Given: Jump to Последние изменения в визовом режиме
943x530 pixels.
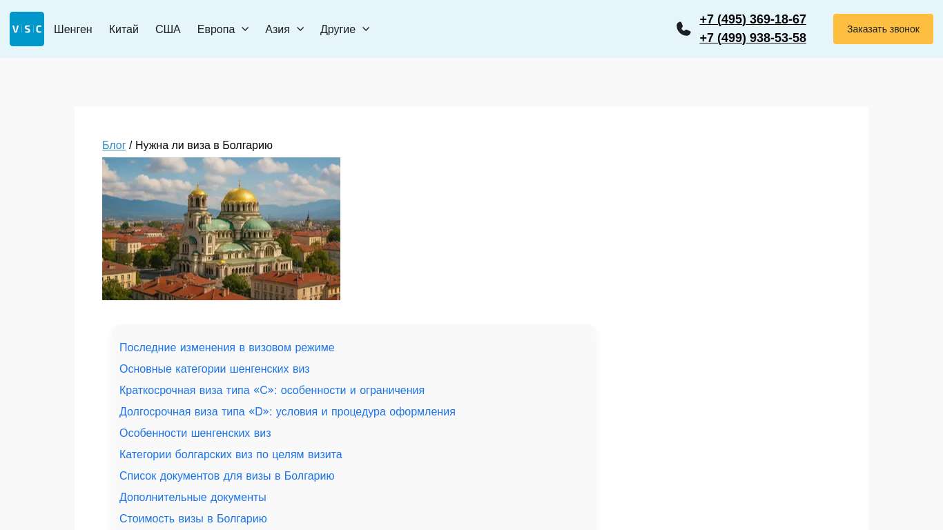Looking at the screenshot, I should tap(226, 348).
